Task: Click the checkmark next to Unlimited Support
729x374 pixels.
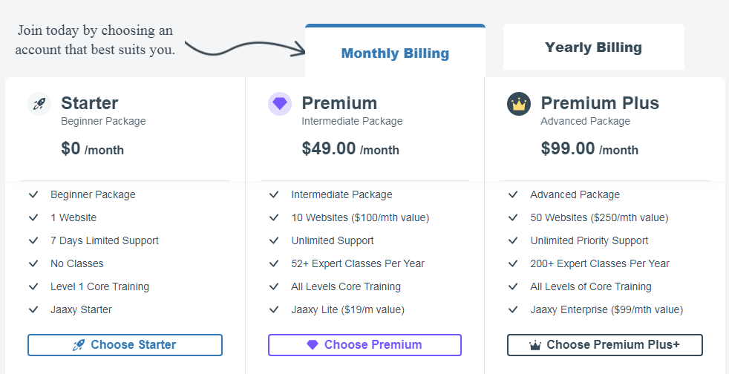Action: (x=274, y=240)
